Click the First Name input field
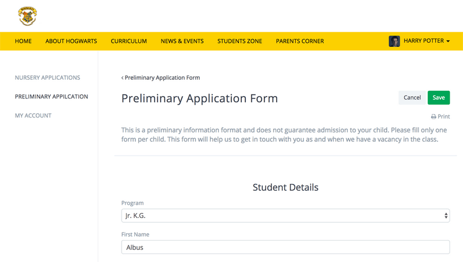 tap(285, 247)
